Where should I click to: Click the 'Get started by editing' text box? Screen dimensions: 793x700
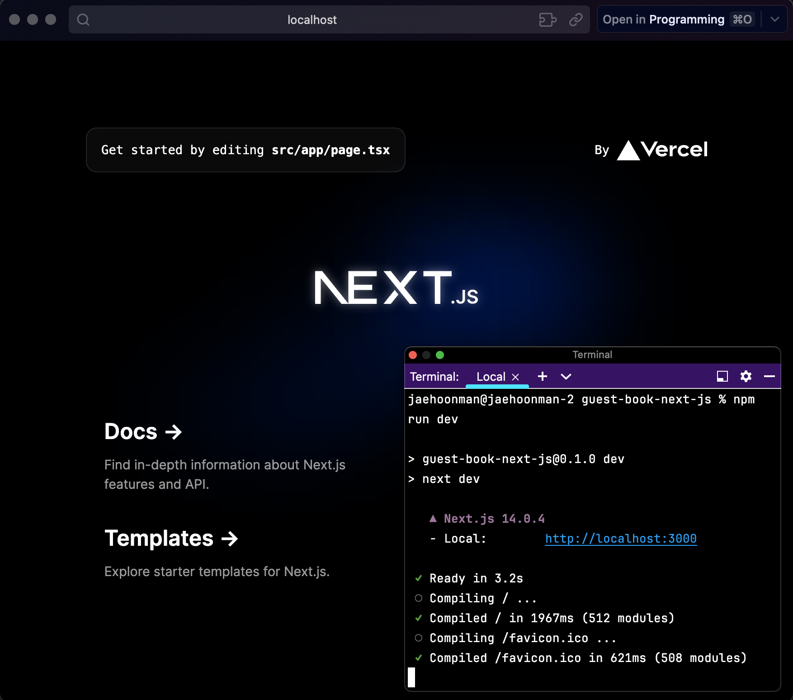pyautogui.click(x=245, y=150)
